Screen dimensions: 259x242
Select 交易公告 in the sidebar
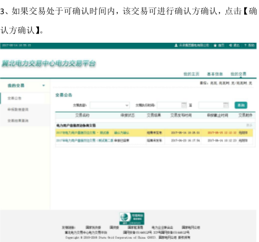[14, 98]
